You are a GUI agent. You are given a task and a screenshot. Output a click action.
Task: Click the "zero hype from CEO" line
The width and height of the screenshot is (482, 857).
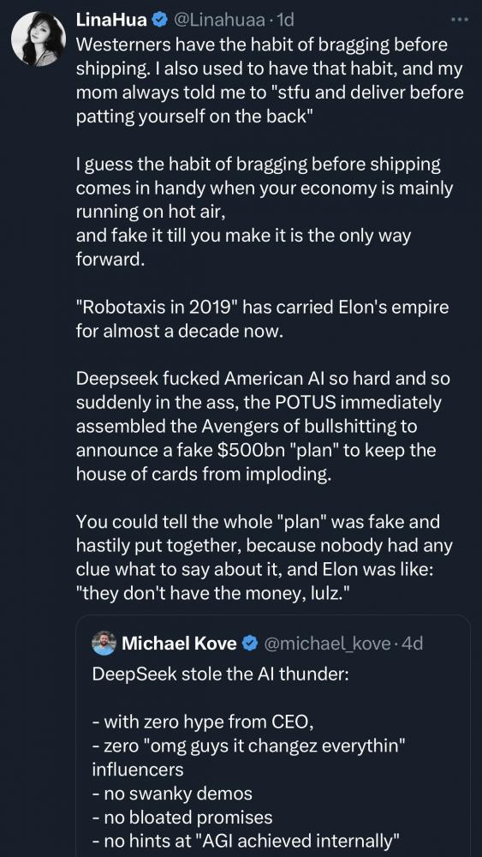(x=203, y=722)
